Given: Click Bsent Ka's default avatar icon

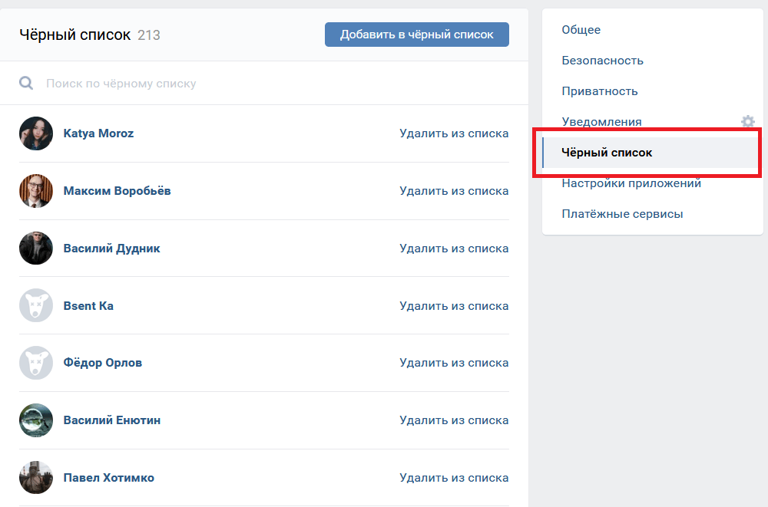Looking at the screenshot, I should (36, 306).
